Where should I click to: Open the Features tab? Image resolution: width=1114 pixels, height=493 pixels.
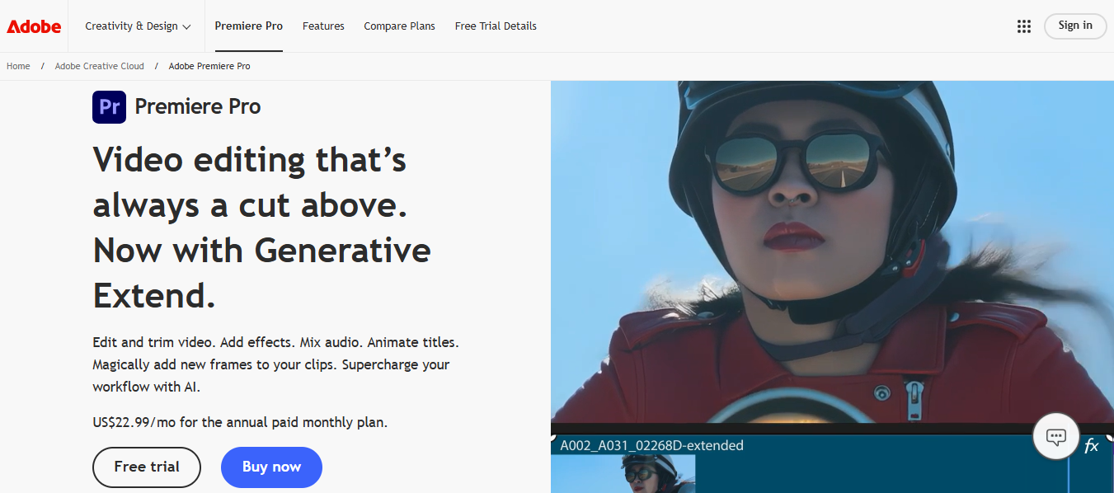(323, 26)
